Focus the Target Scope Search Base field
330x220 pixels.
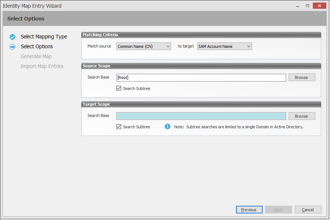[x=201, y=116]
